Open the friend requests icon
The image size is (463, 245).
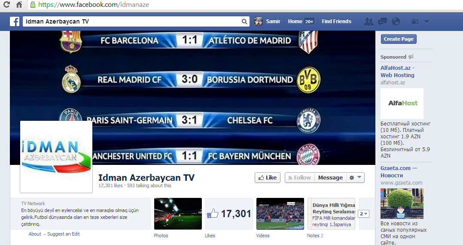pyautogui.click(x=369, y=21)
